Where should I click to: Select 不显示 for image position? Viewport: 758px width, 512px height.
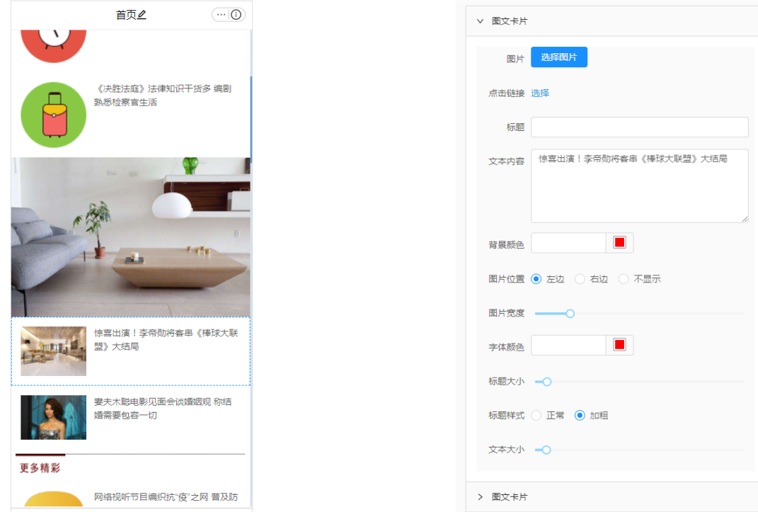tap(624, 279)
